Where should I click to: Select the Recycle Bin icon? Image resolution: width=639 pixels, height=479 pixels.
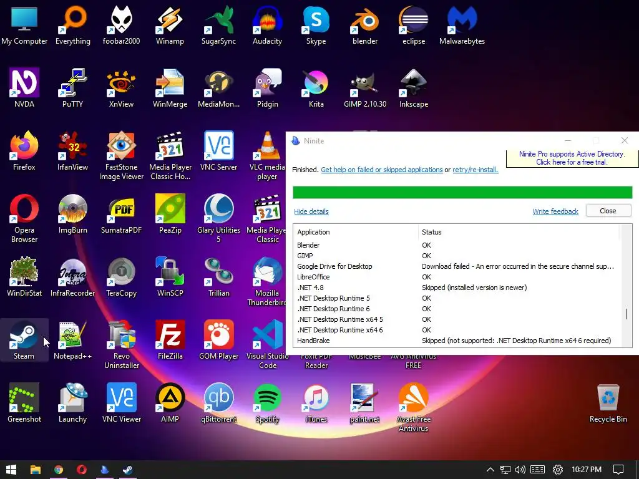(608, 404)
